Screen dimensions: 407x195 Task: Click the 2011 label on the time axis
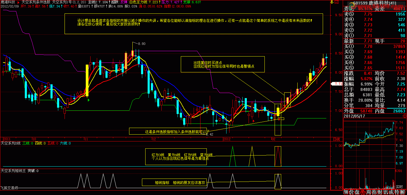point(6,139)
